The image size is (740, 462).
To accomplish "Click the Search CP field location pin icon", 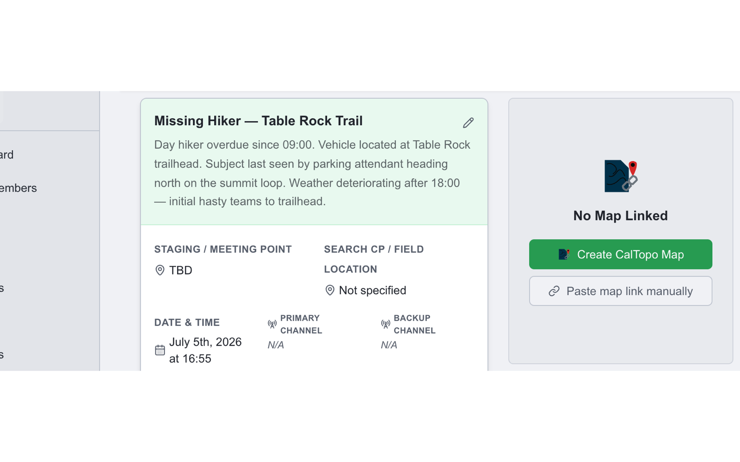I will [x=330, y=290].
